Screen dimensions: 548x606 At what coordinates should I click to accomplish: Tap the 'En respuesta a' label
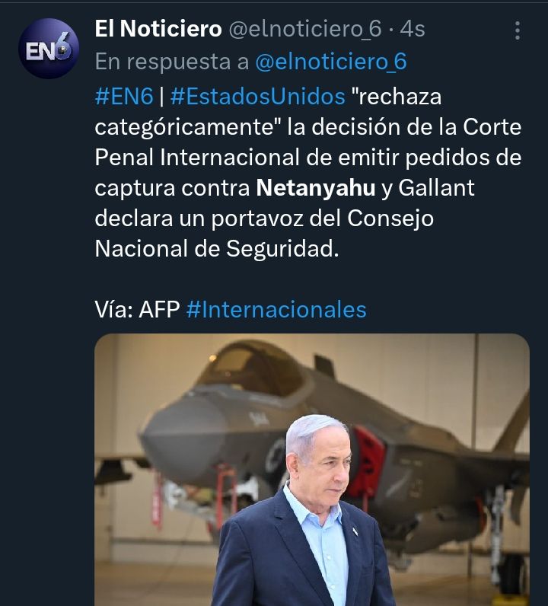(x=172, y=62)
